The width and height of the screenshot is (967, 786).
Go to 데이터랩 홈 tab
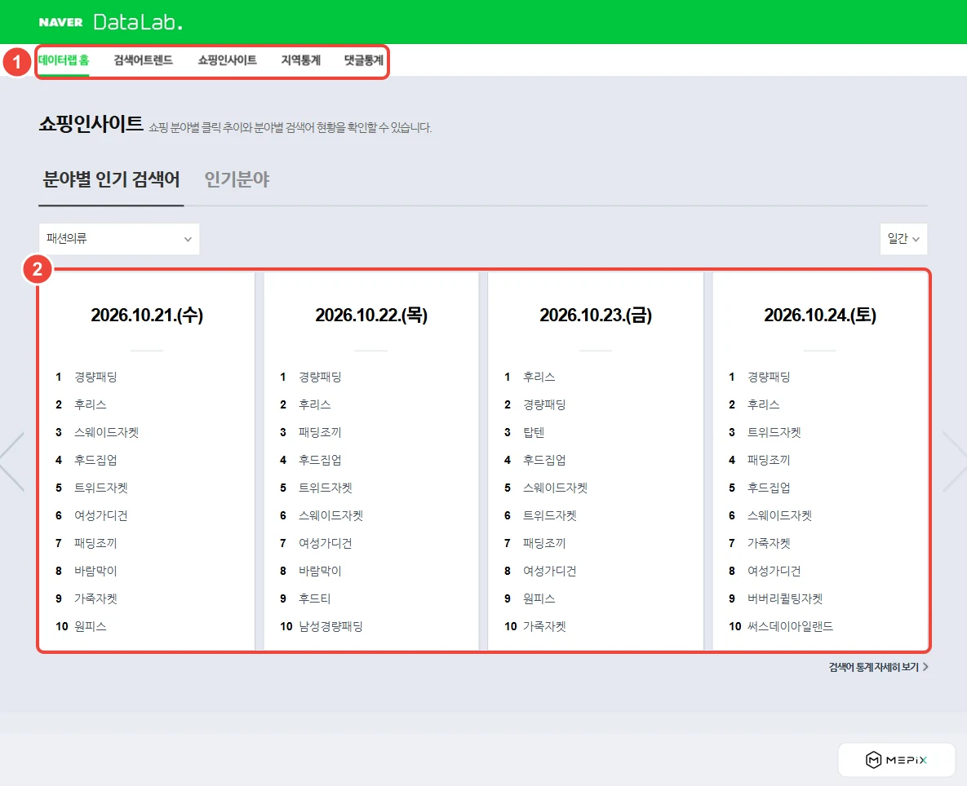point(64,60)
